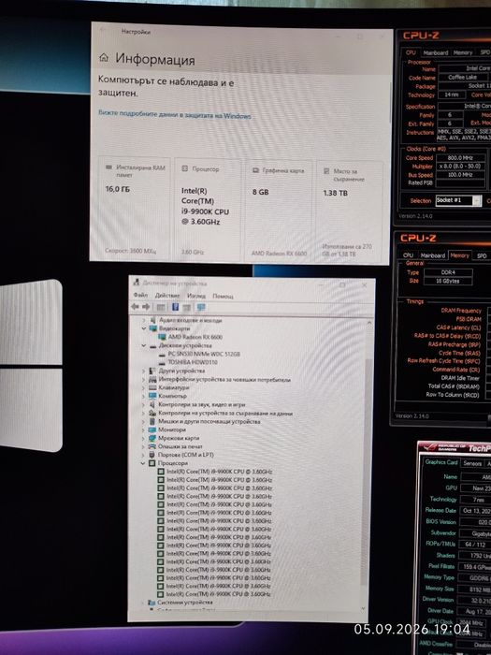Switch to Memory tab in upper CPU-Z

(463, 52)
